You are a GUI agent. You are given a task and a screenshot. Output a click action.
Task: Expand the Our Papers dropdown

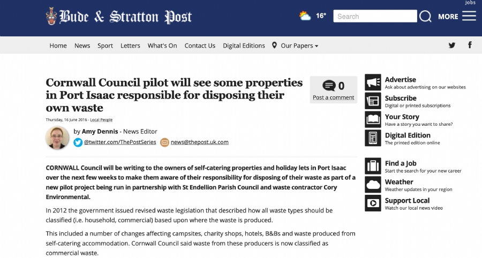(295, 45)
